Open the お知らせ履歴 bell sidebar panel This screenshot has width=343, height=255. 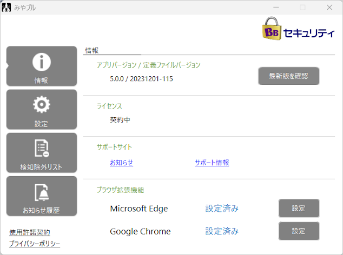42,196
